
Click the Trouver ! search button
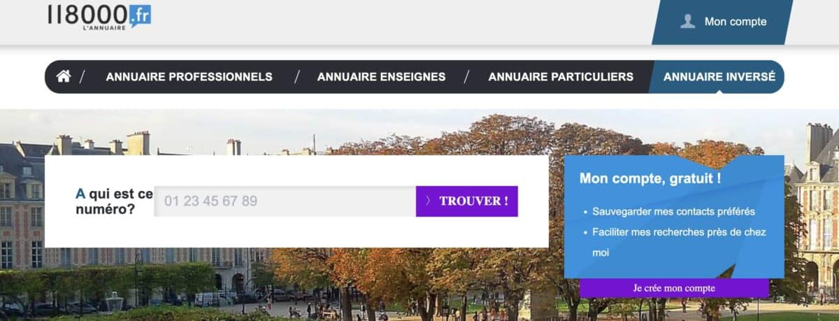pos(467,201)
